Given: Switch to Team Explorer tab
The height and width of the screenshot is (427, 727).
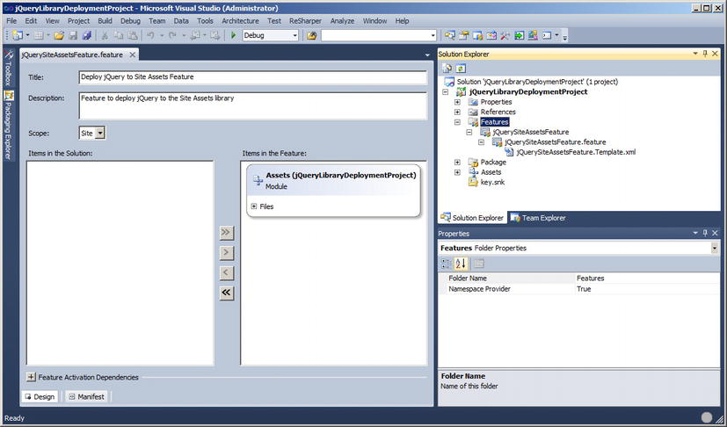Looking at the screenshot, I should (538, 217).
